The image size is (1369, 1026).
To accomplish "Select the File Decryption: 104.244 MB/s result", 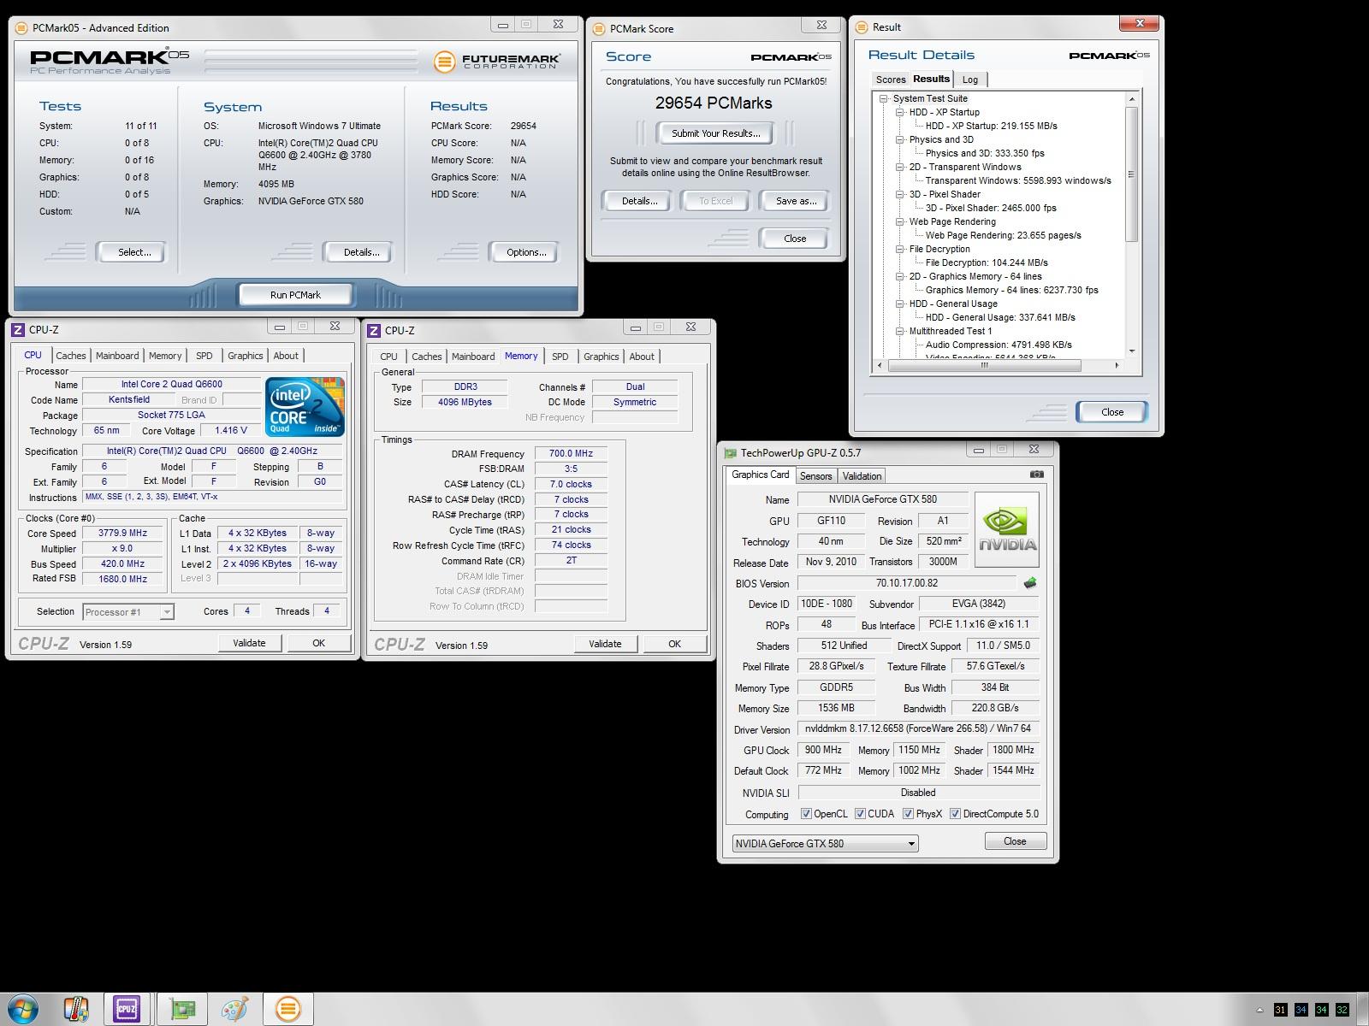I will point(987,262).
